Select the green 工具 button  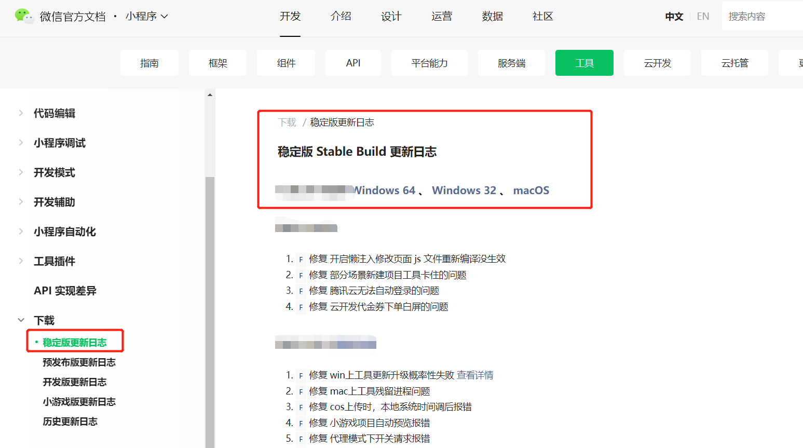tap(584, 63)
